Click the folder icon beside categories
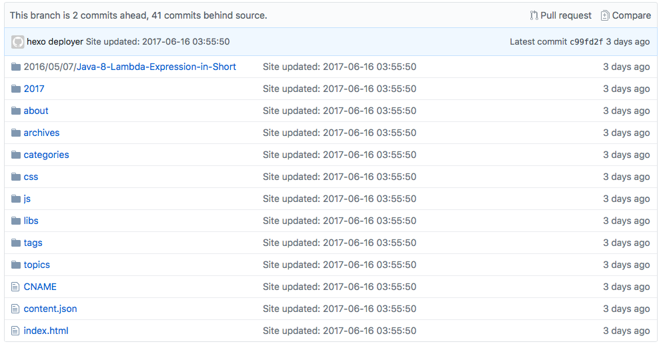The image size is (661, 344). pos(16,155)
